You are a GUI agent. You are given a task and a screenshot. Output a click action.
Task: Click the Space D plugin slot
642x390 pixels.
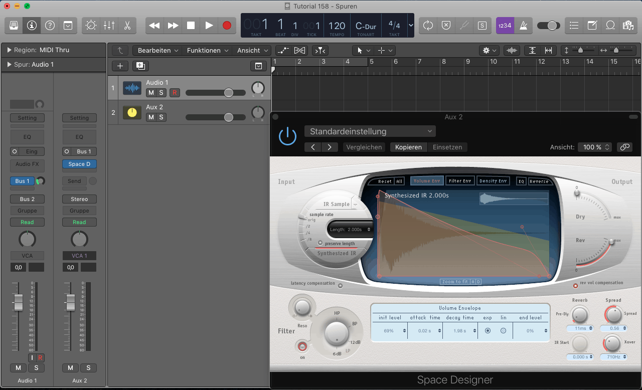79,164
